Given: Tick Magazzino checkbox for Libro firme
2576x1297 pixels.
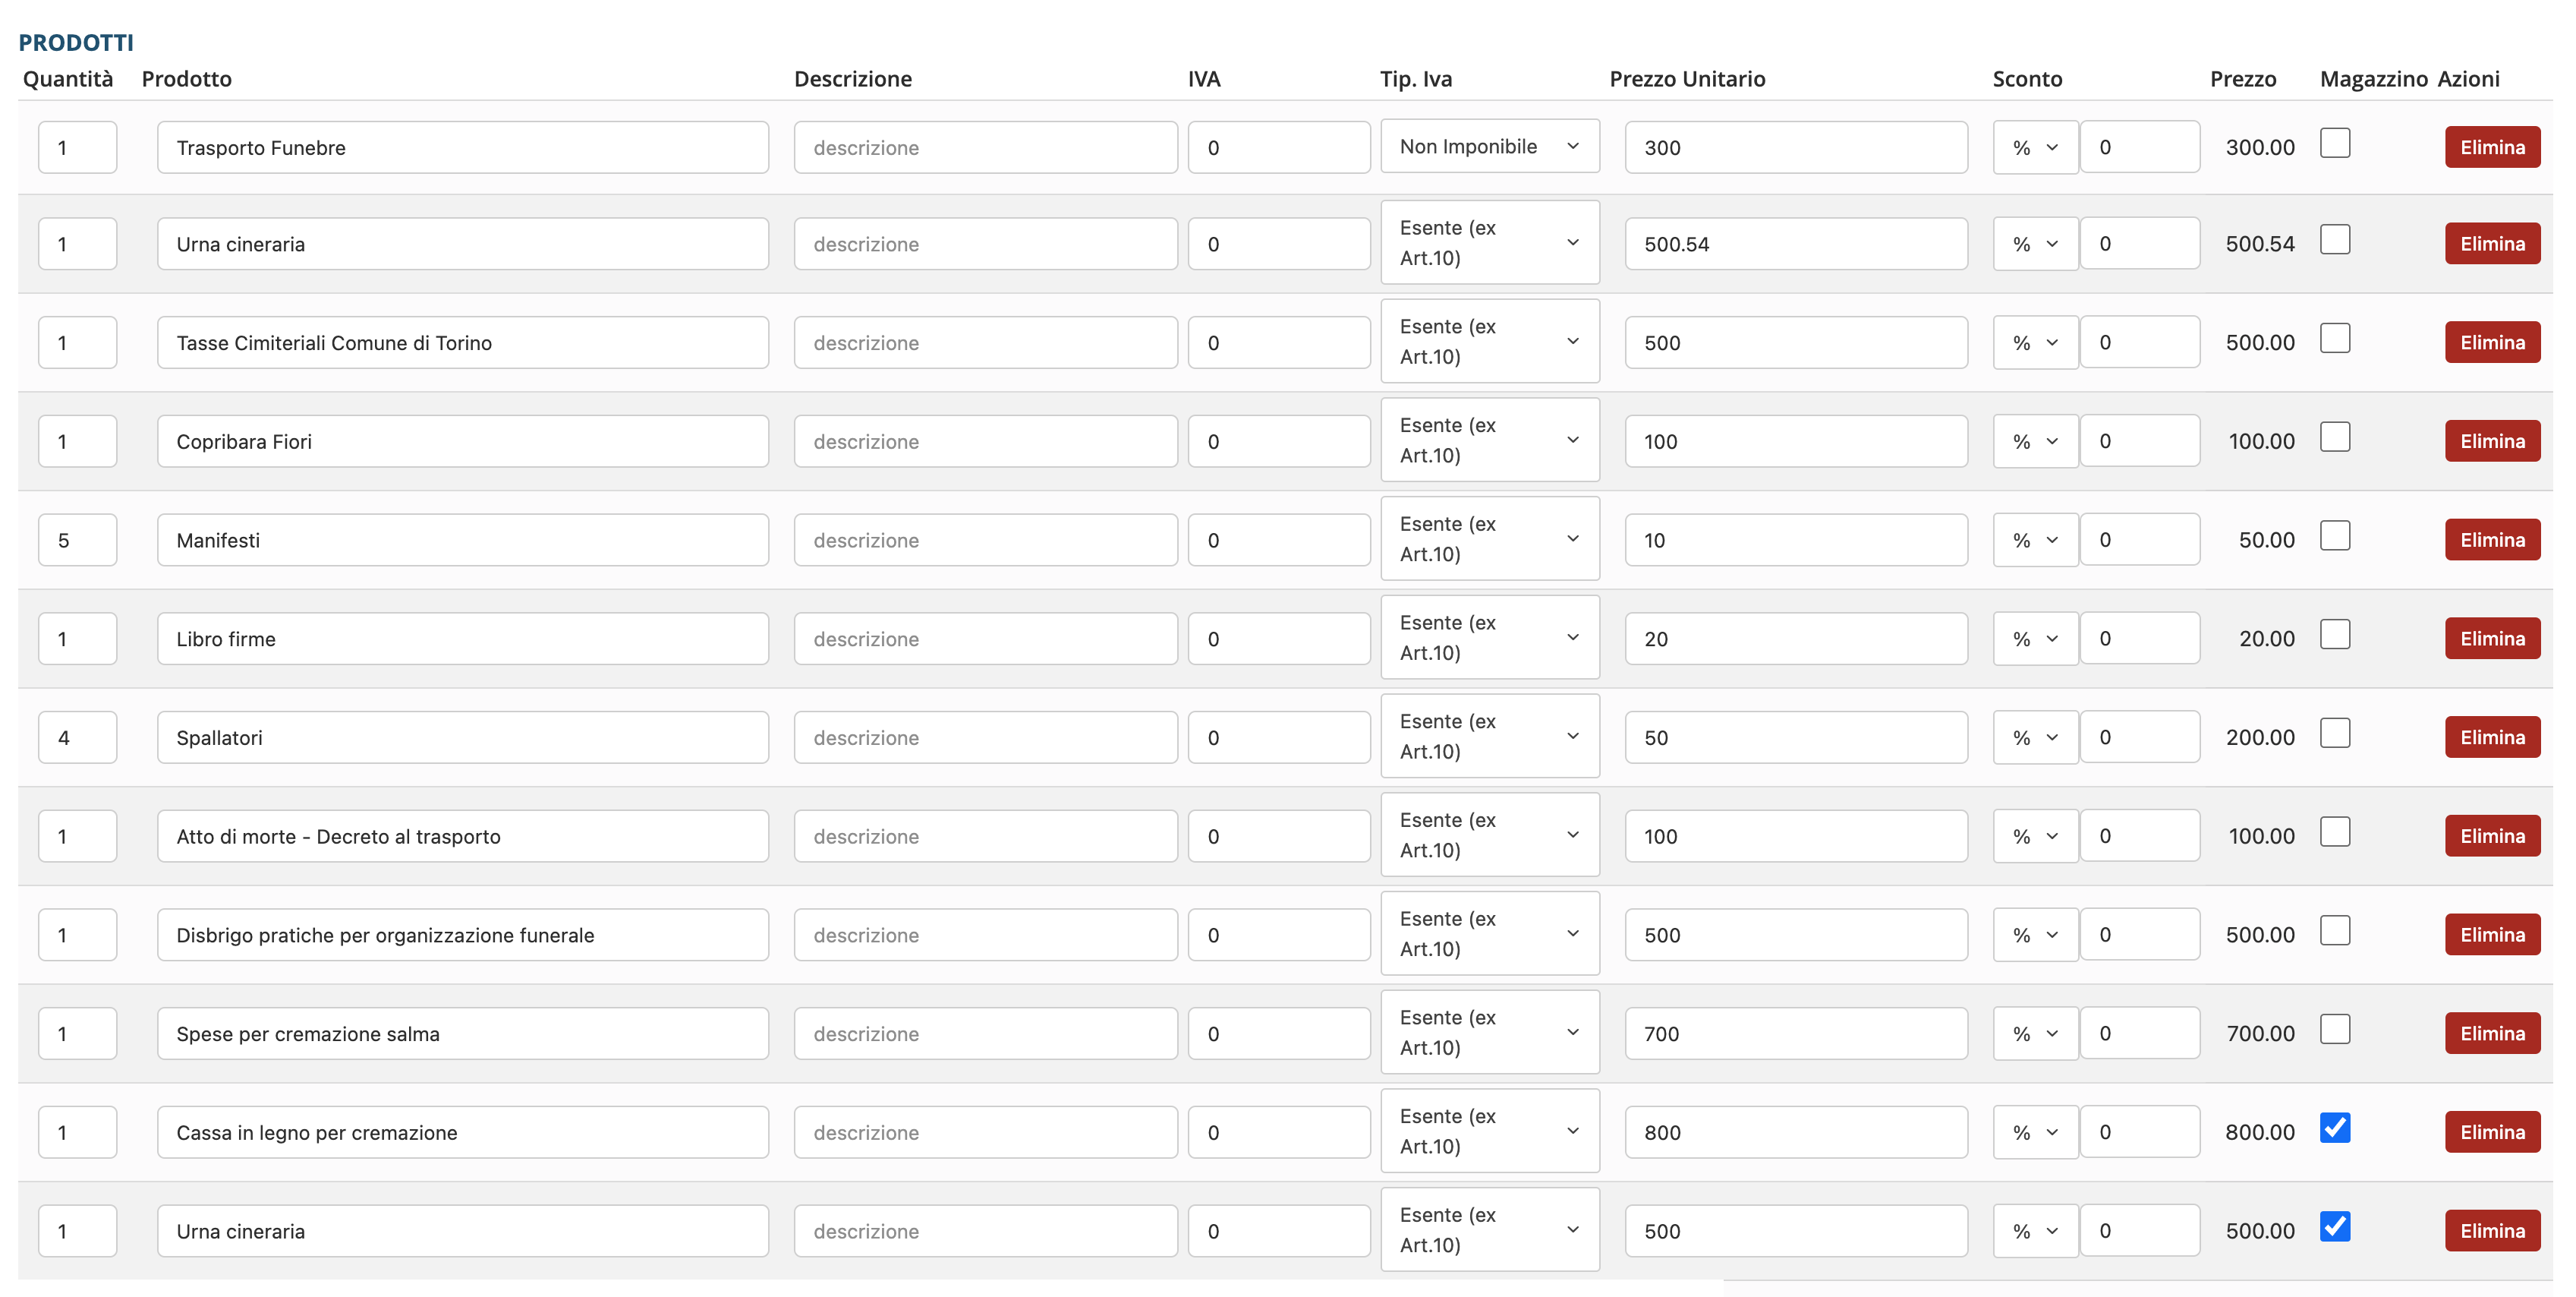Looking at the screenshot, I should (2334, 633).
